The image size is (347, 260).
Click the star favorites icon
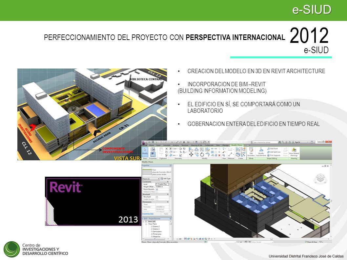(x=290, y=142)
